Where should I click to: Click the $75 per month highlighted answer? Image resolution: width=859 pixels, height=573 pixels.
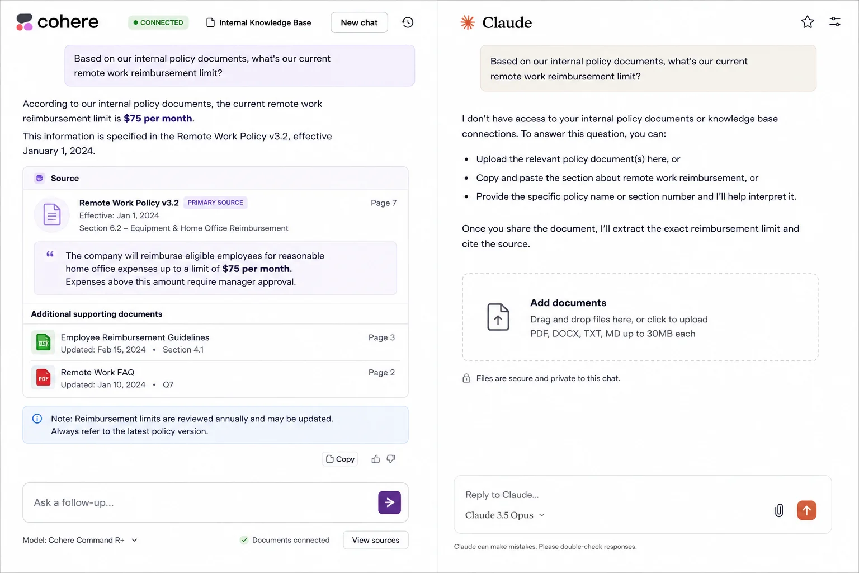coord(158,118)
